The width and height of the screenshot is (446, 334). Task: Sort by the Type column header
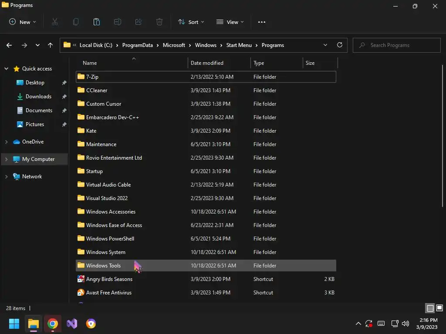point(277,63)
